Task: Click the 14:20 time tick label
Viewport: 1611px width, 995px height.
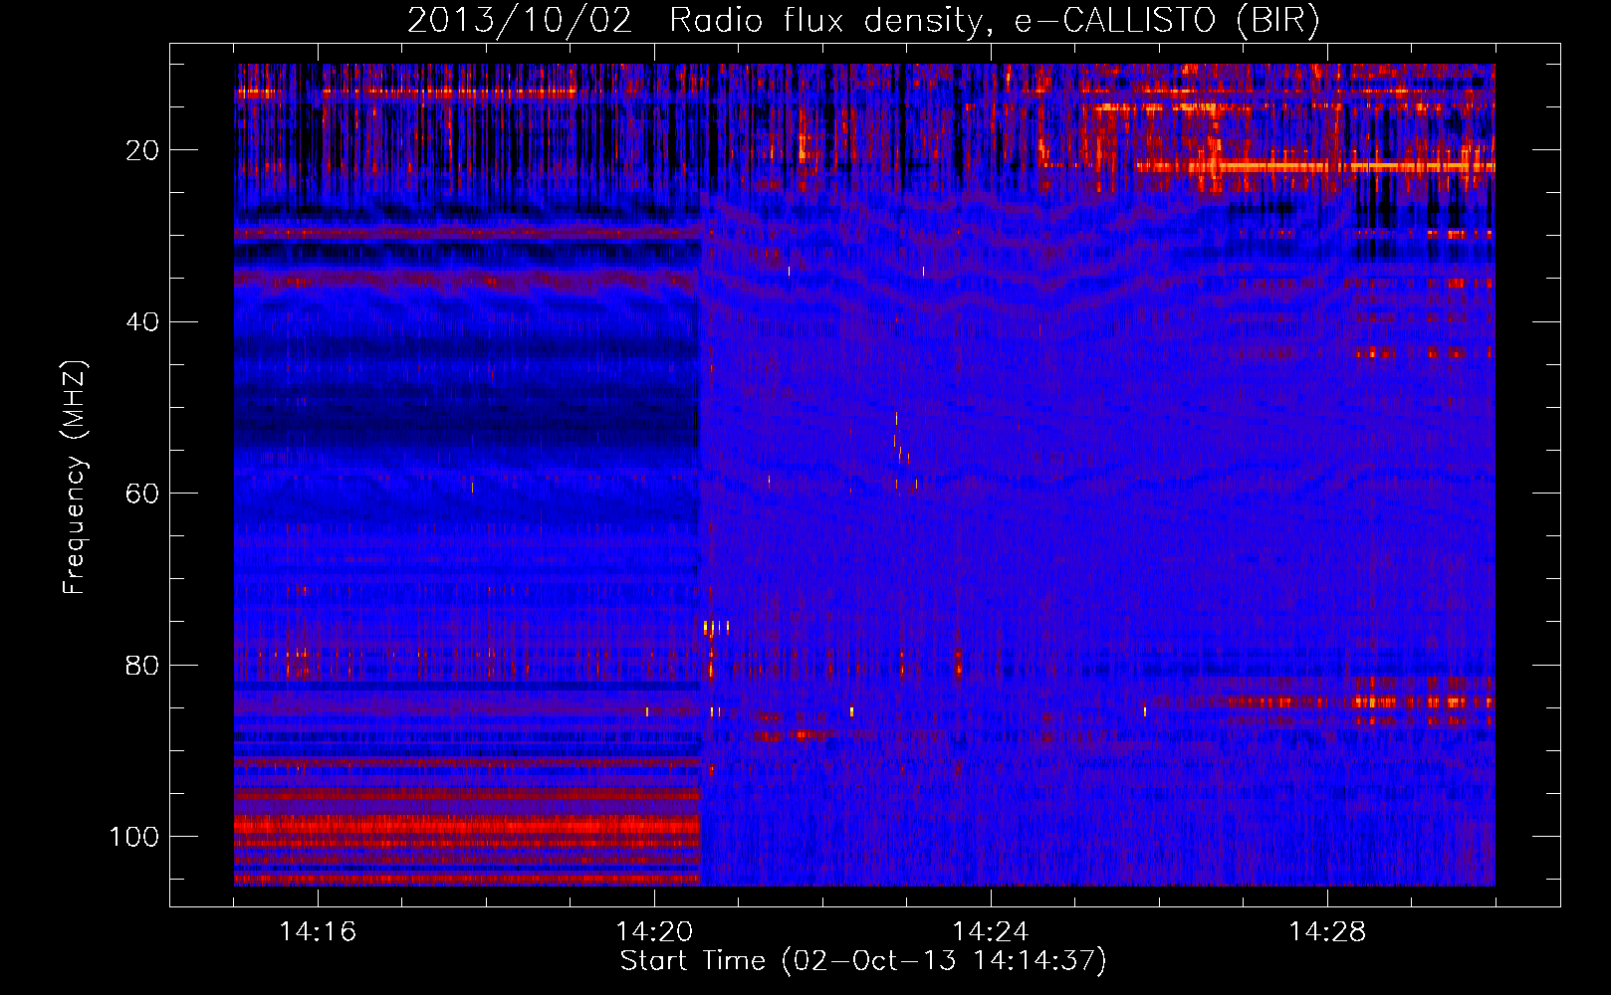Action: pos(654,931)
